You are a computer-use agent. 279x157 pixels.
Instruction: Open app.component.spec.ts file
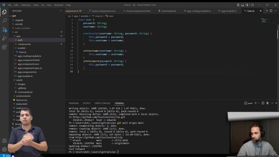pyautogui.click(x=37, y=68)
